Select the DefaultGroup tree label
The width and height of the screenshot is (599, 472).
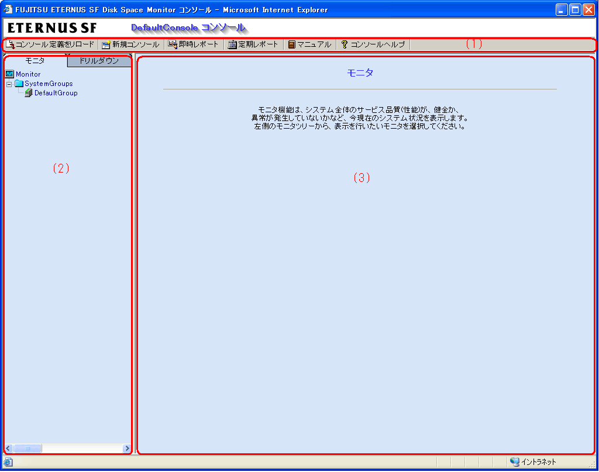pos(56,93)
